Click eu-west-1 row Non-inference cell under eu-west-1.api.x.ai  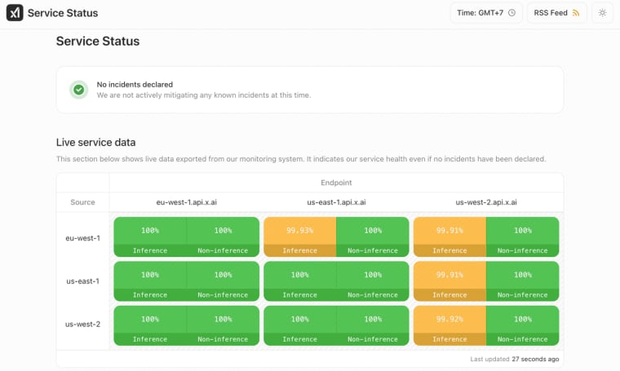(x=223, y=237)
